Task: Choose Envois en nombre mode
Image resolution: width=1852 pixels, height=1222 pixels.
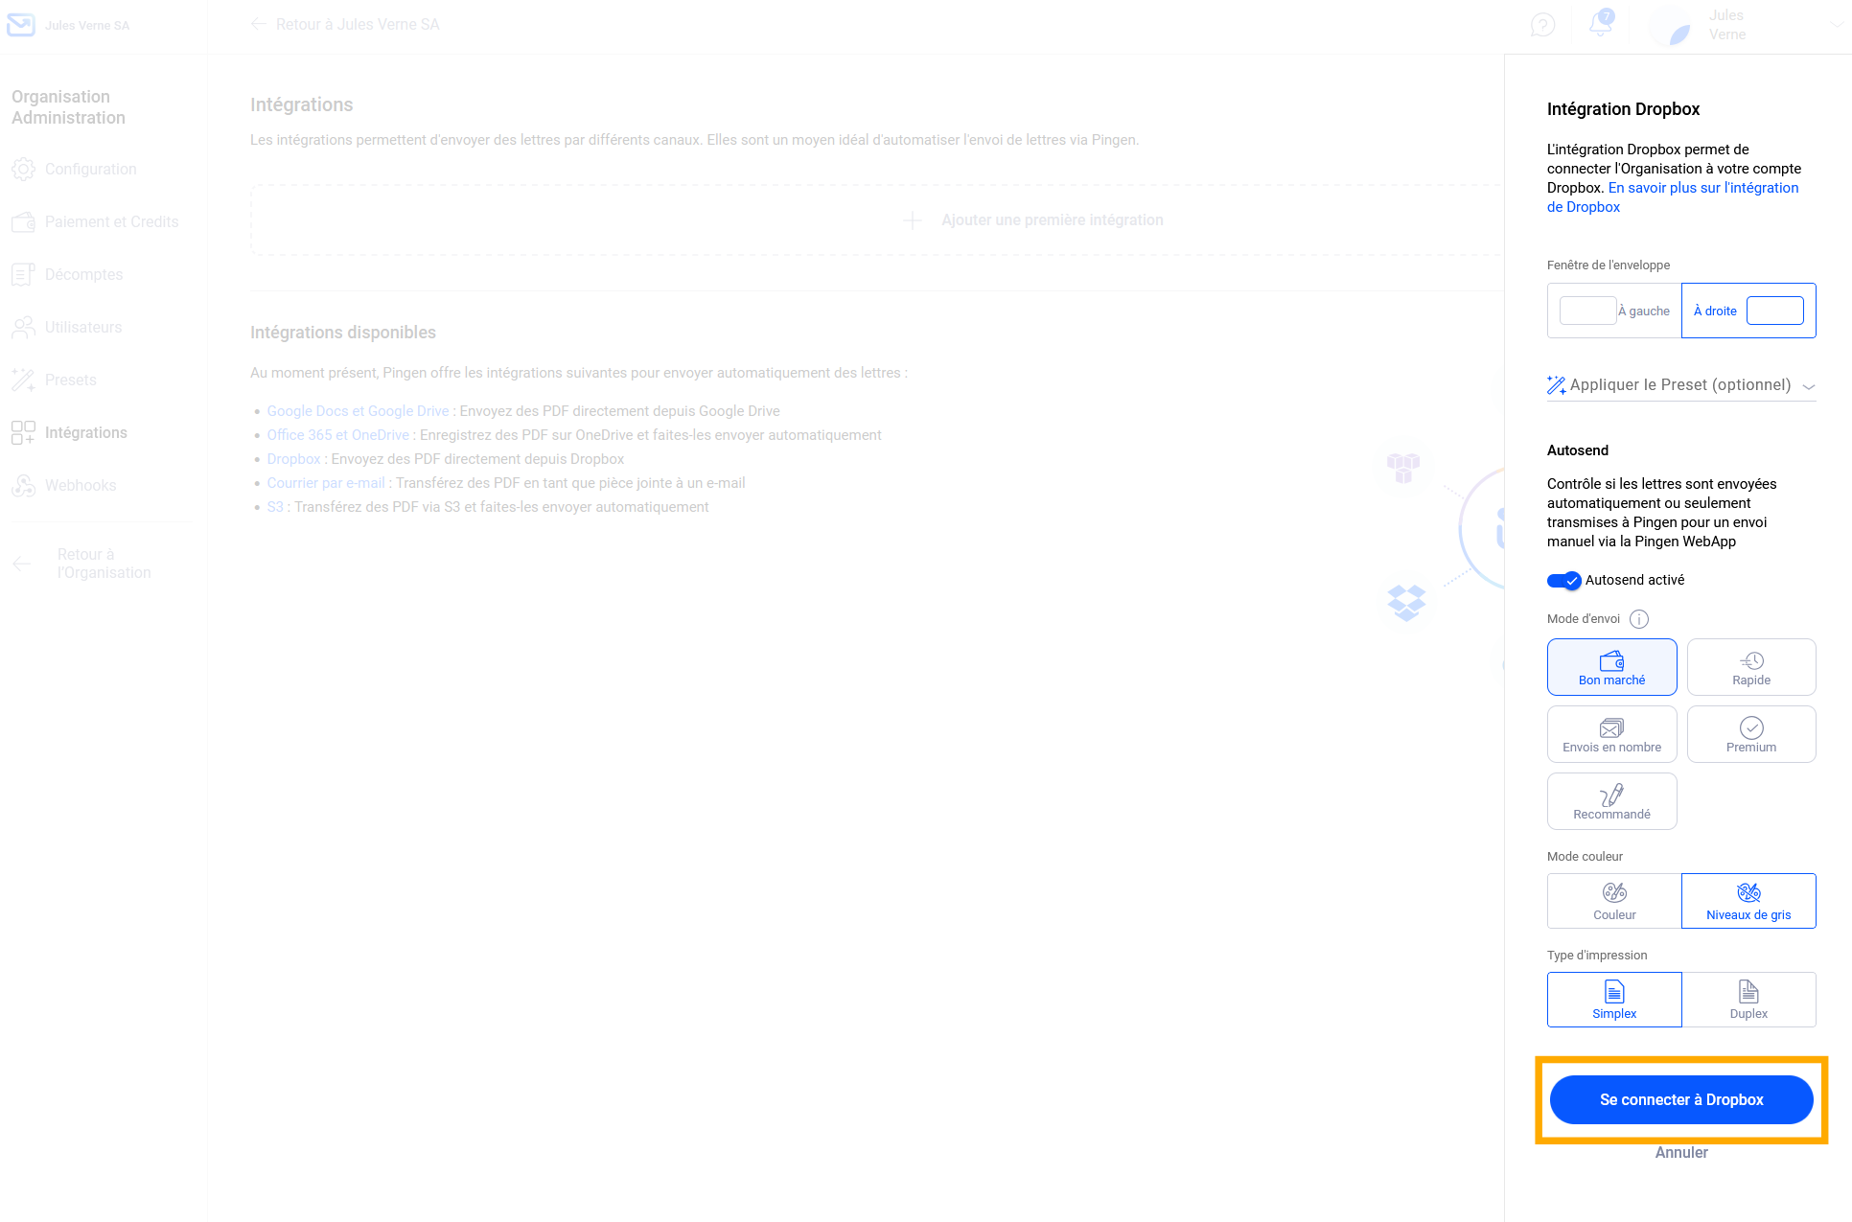Action: pos(1611,734)
